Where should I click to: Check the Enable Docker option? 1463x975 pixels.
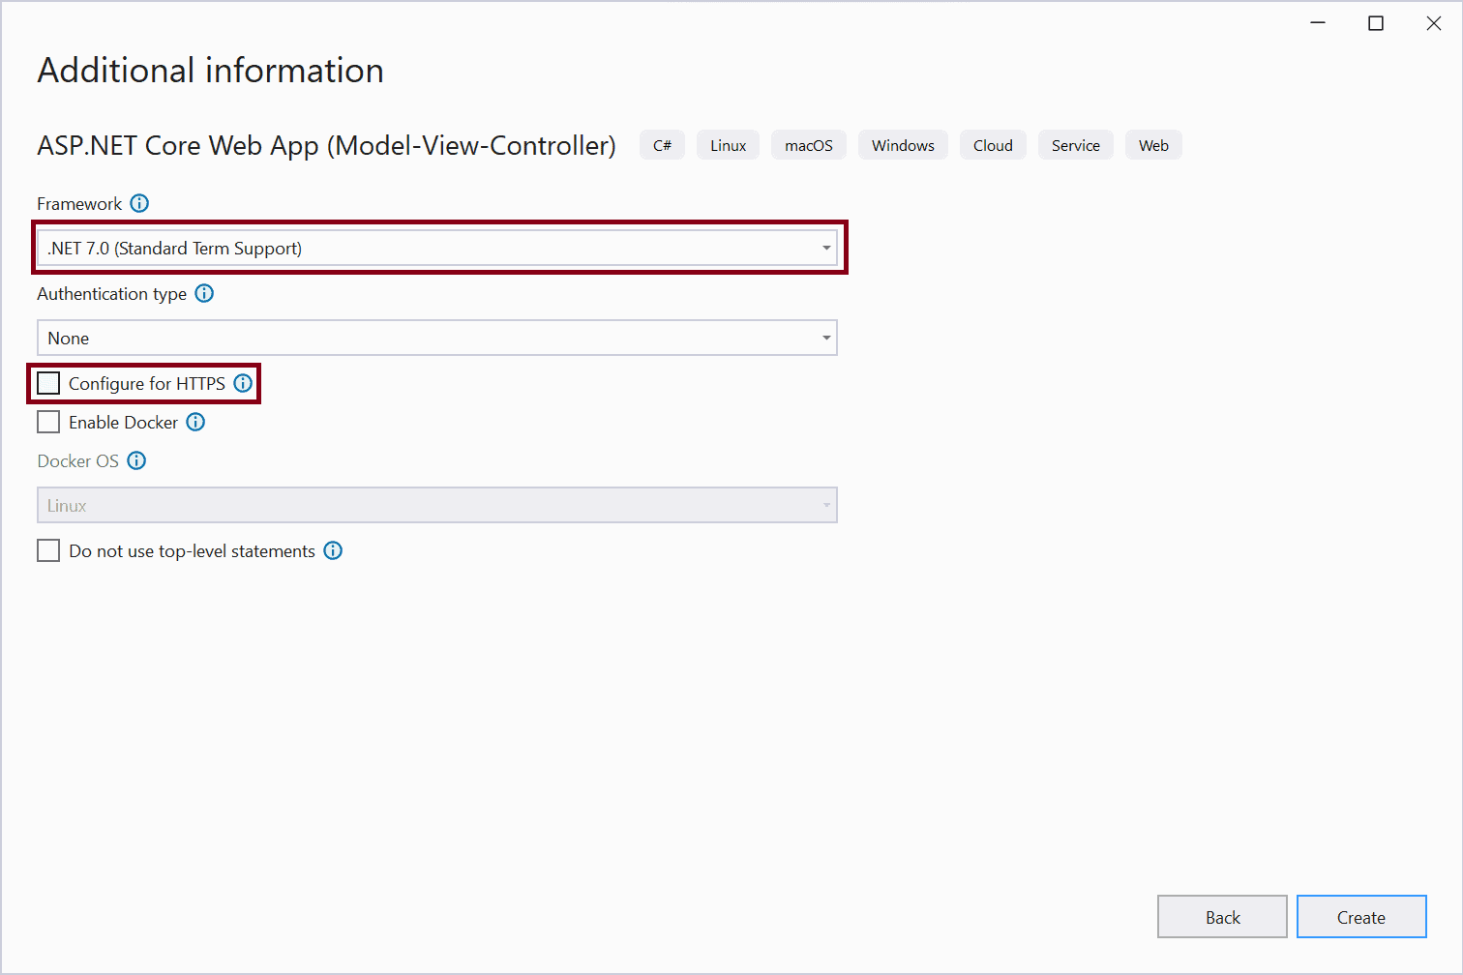tap(48, 422)
